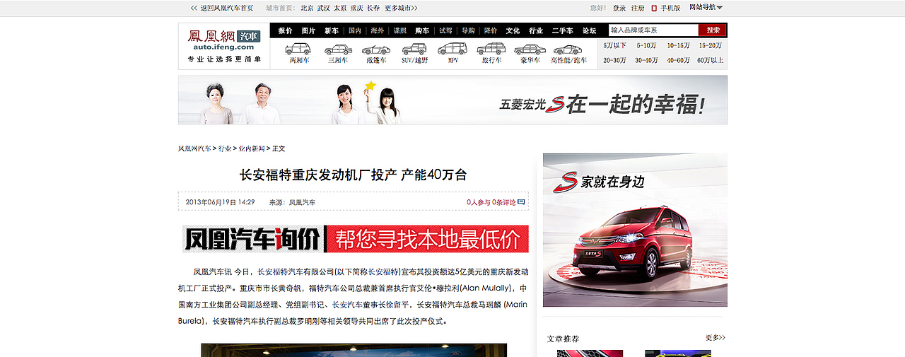
Task: Open the 导购 nav tab
Action: coord(468,30)
